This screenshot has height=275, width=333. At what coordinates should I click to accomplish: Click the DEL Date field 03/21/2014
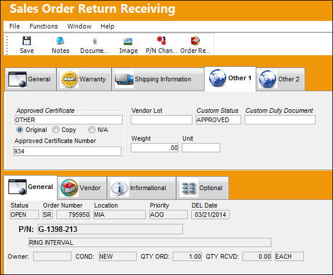[210, 215]
